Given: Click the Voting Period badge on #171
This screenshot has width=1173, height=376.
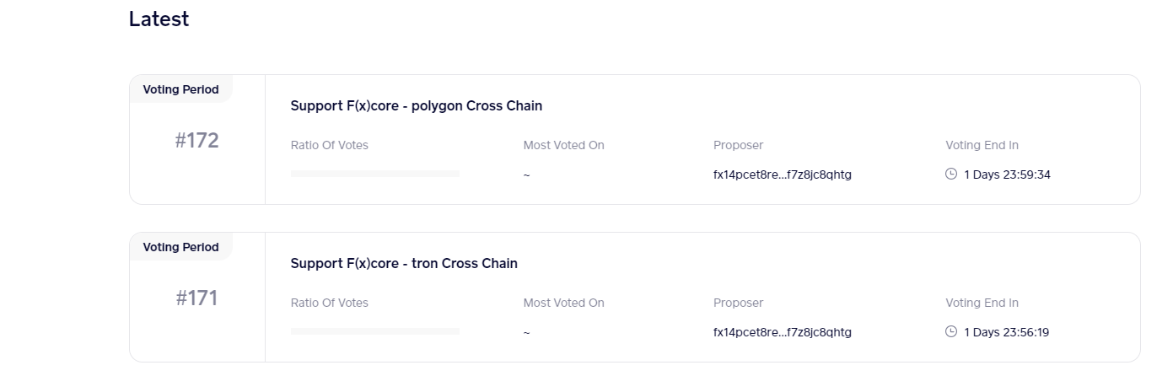Looking at the screenshot, I should pos(180,247).
